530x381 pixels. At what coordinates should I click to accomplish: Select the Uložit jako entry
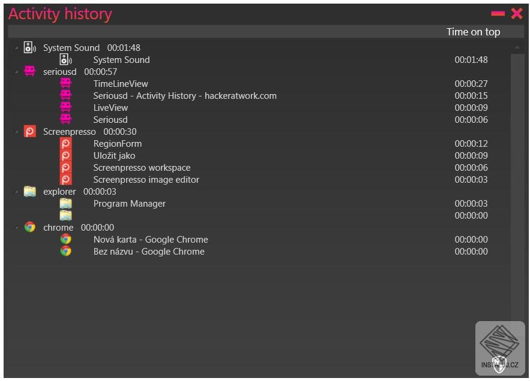(114, 156)
